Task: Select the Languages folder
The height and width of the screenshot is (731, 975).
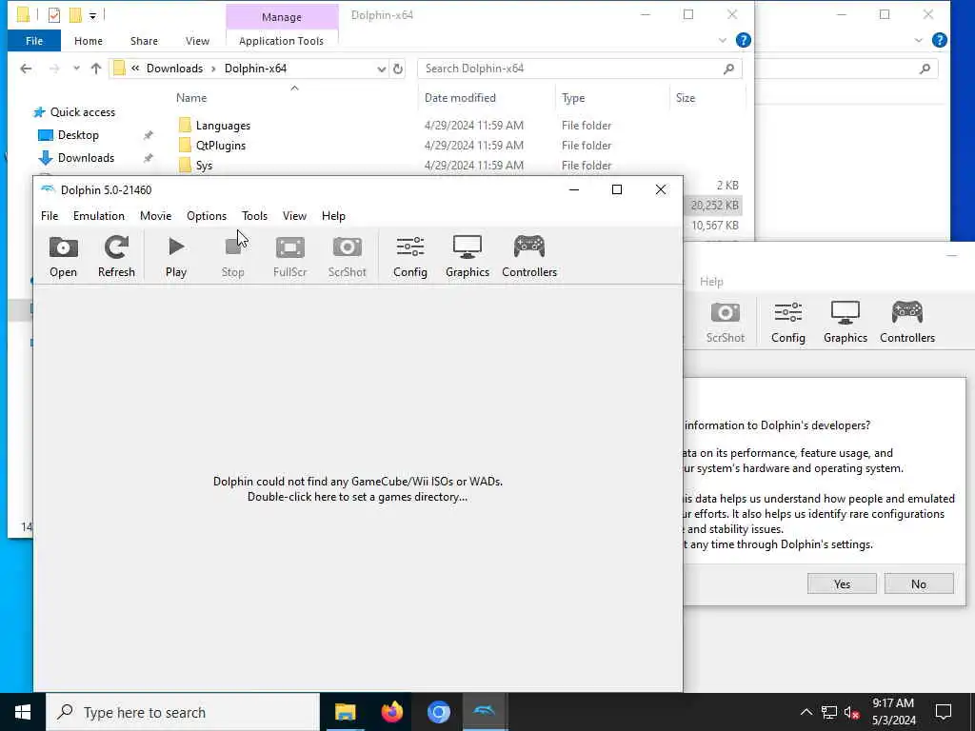Action: [223, 126]
